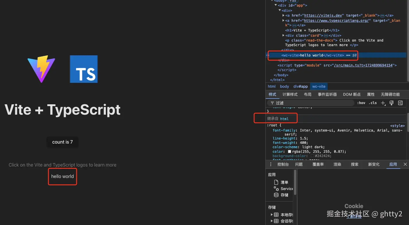Click the table icon beside 本地存储
Image resolution: width=409 pixels, height=225 pixels.
point(276,215)
